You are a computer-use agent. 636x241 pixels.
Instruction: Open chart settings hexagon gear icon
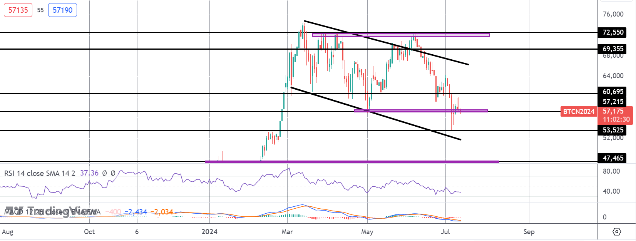coord(616,232)
